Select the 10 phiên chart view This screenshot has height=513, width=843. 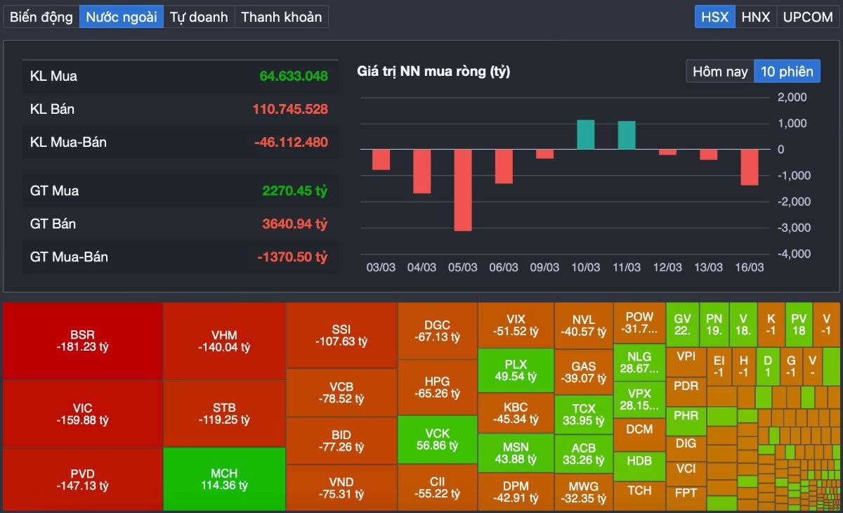[x=787, y=71]
